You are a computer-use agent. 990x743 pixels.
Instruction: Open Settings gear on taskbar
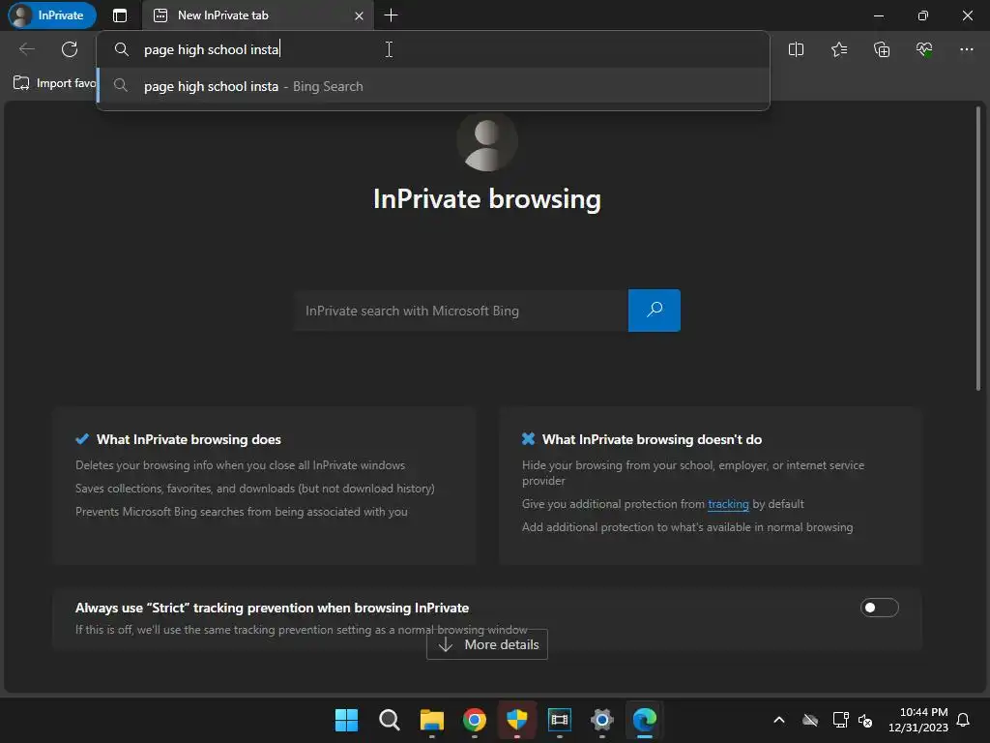[x=602, y=720]
